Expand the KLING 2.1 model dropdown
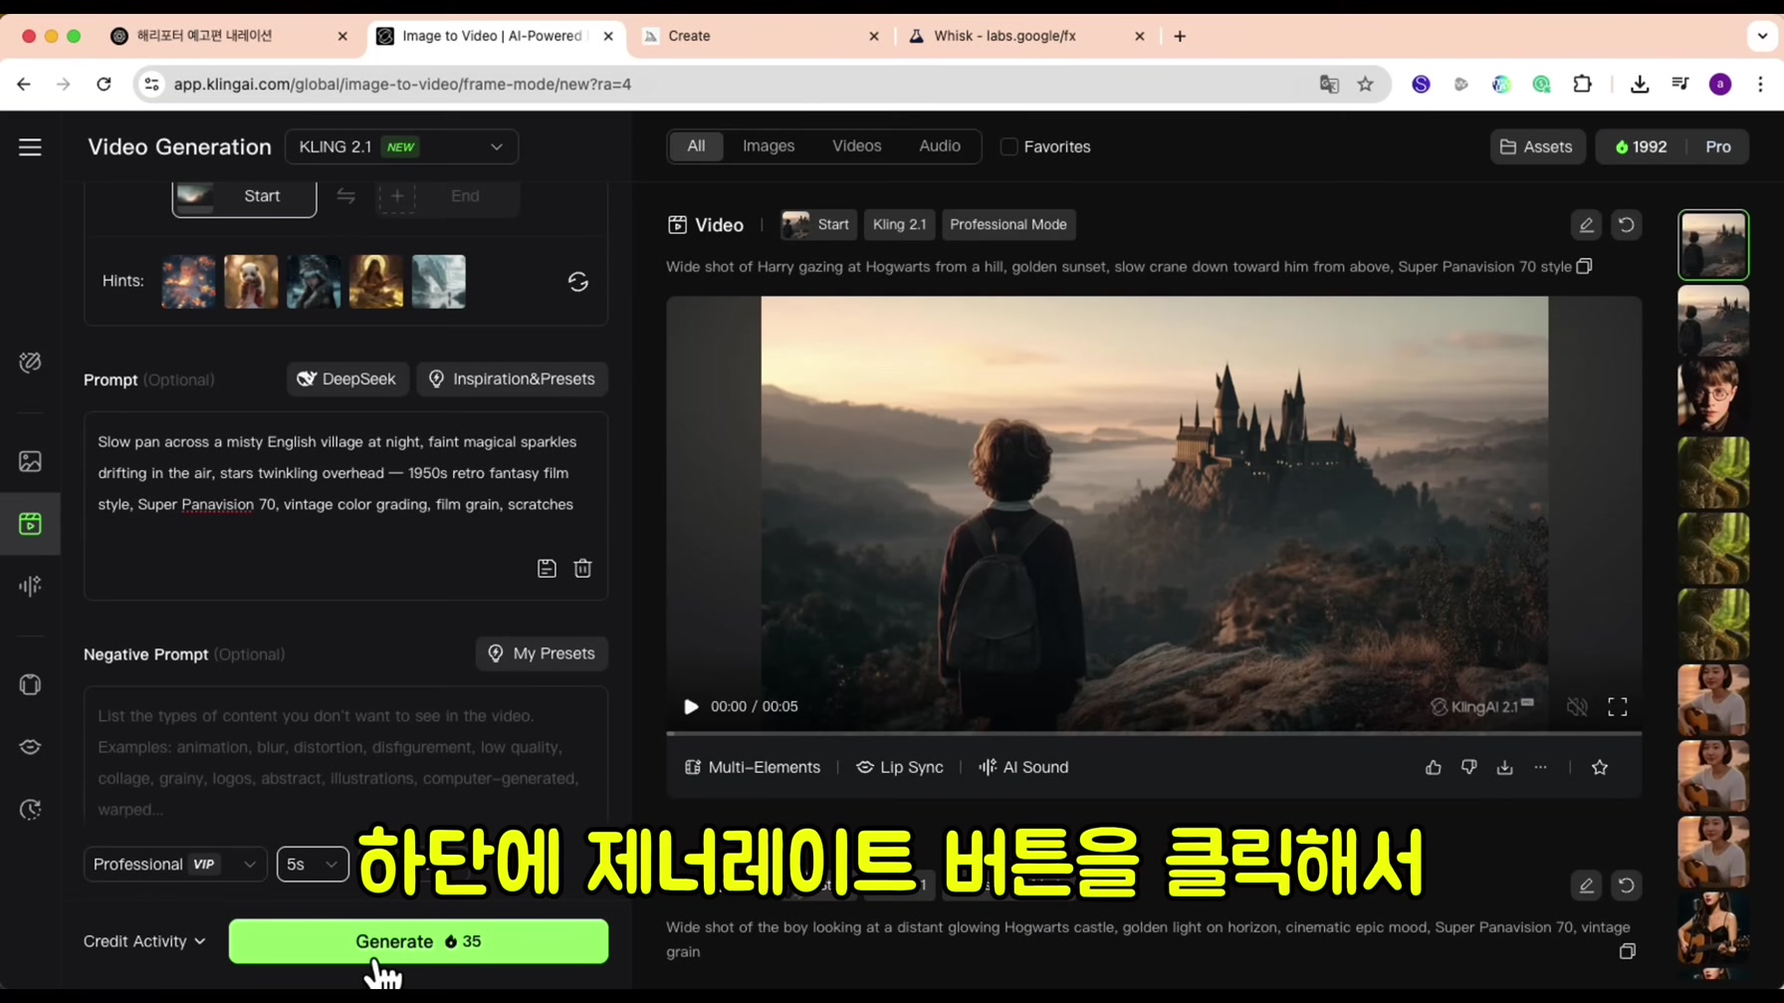Image resolution: width=1784 pixels, height=1003 pixels. (x=401, y=146)
